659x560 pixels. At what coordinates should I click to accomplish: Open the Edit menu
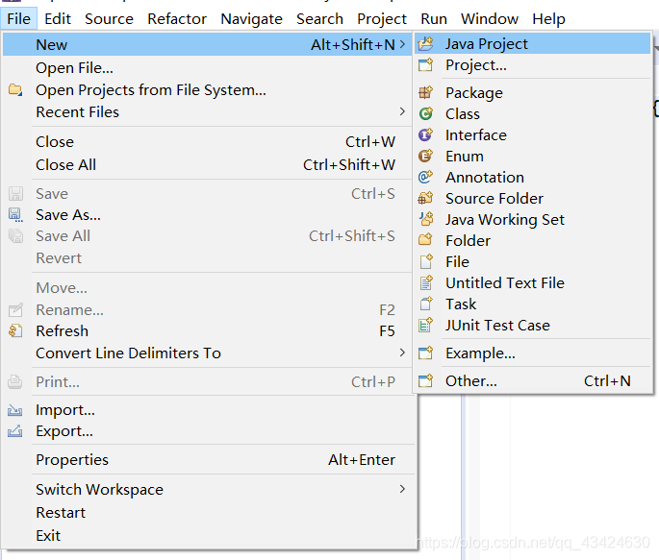58,19
